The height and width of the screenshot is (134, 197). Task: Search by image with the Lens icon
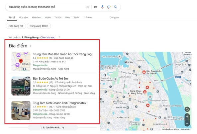click(109, 7)
